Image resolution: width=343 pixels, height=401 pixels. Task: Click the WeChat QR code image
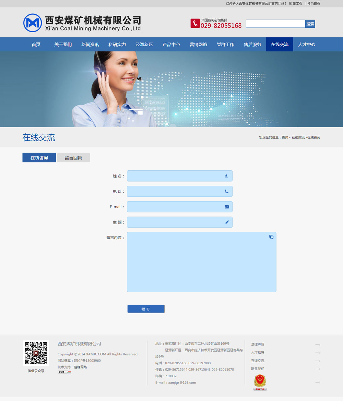pyautogui.click(x=36, y=353)
